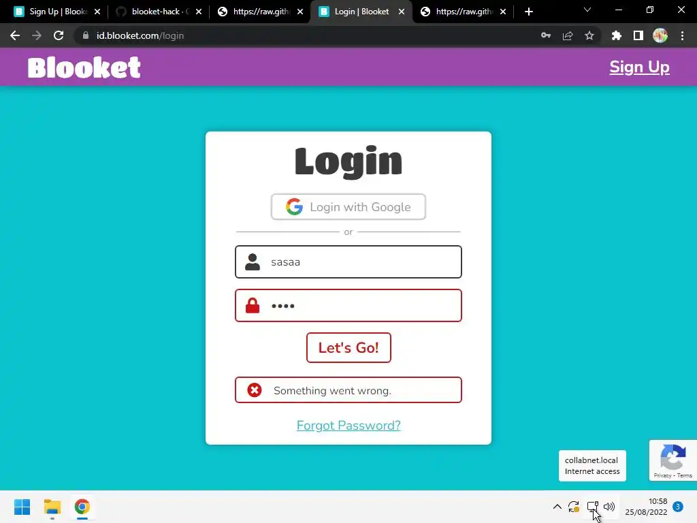Open the Sign Up link
697x523 pixels.
click(x=639, y=67)
